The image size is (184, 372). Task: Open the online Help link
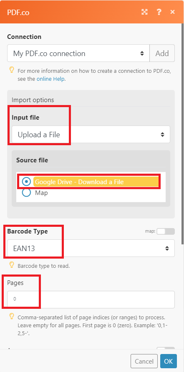(50, 79)
